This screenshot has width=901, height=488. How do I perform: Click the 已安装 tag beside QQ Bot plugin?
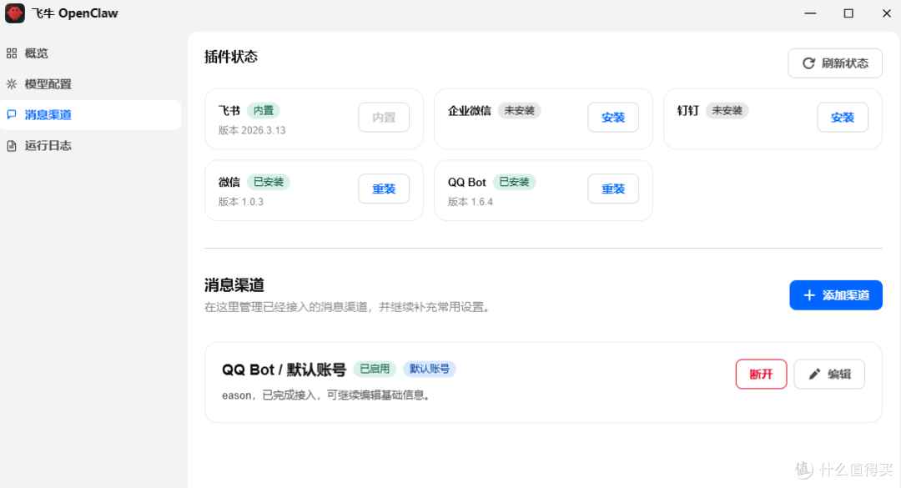(514, 182)
